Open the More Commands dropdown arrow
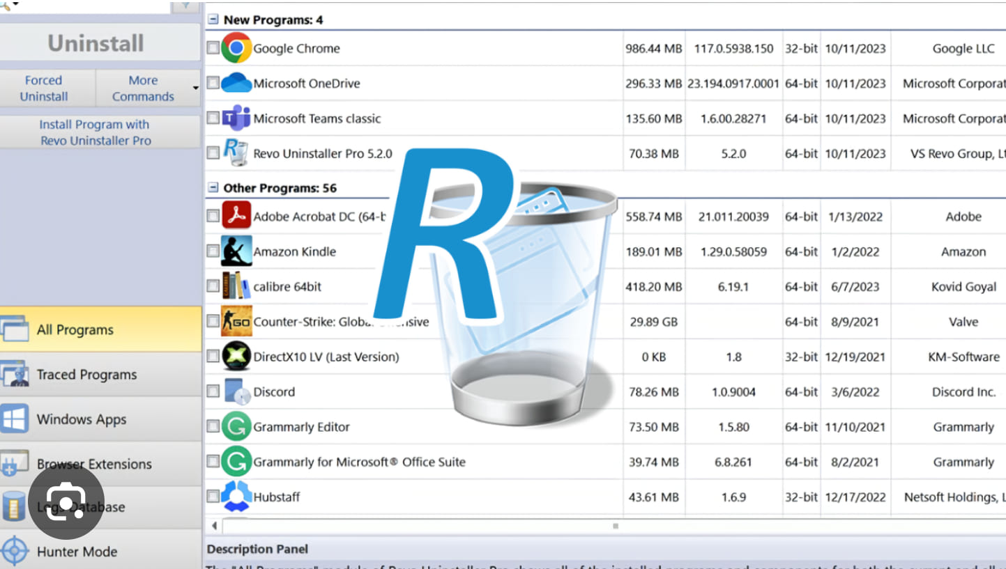Image resolution: width=1006 pixels, height=569 pixels. (x=196, y=88)
